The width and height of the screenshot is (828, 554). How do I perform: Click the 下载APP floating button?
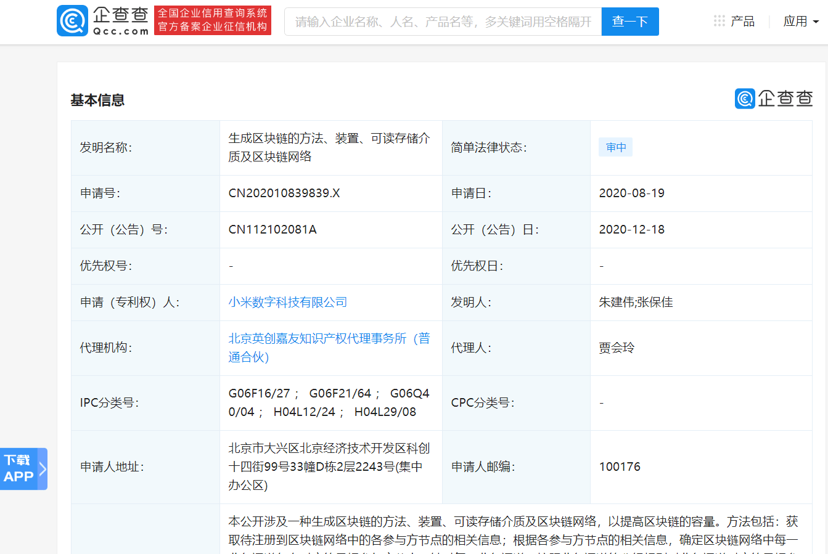18,469
